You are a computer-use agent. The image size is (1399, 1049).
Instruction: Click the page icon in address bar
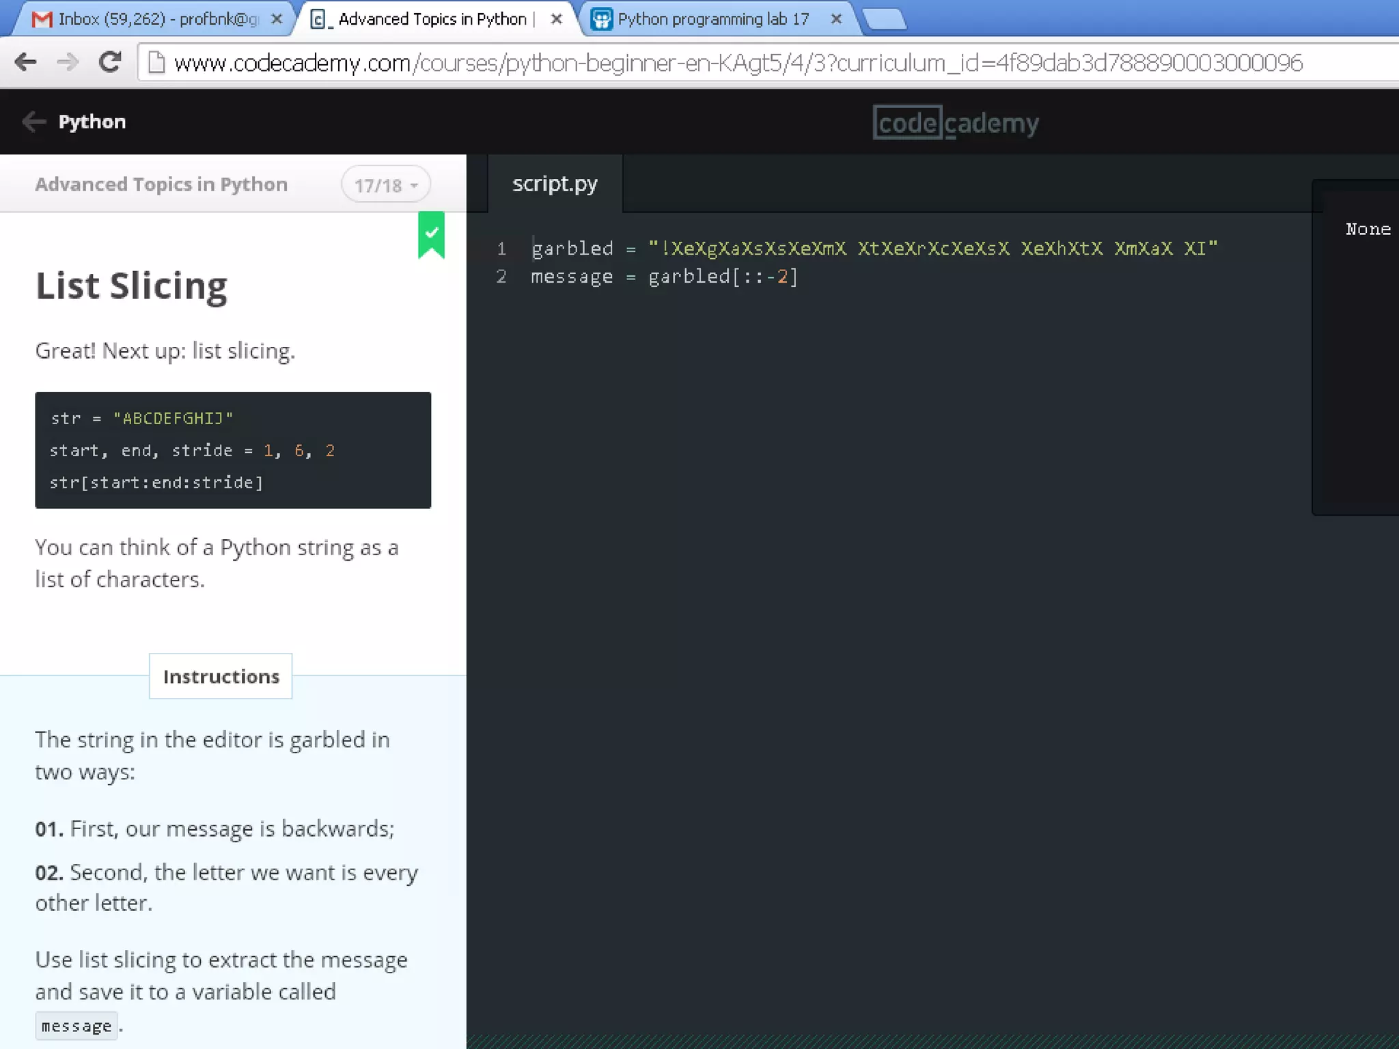pyautogui.click(x=156, y=63)
